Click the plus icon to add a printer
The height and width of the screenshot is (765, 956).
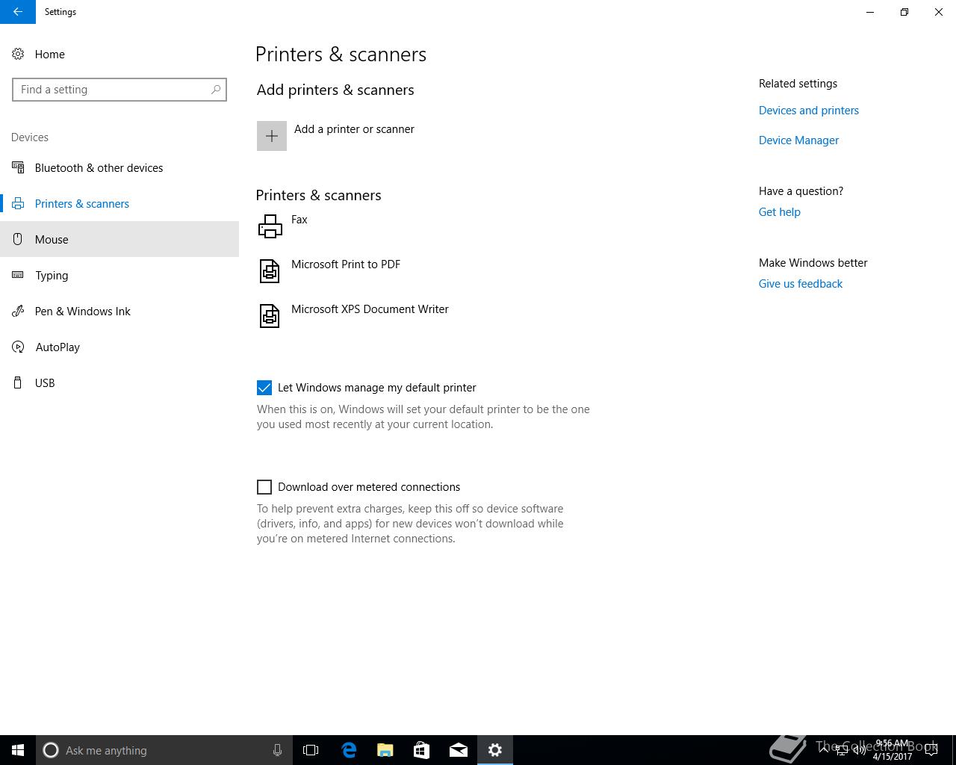point(272,136)
